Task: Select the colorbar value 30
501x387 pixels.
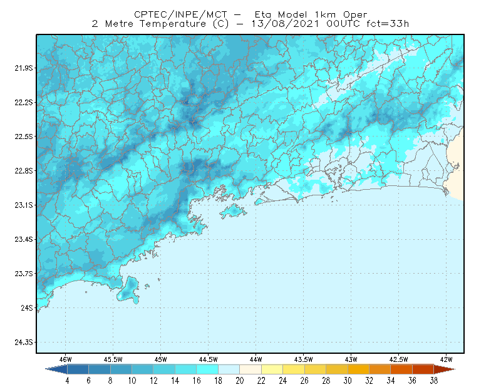Action: (348, 381)
